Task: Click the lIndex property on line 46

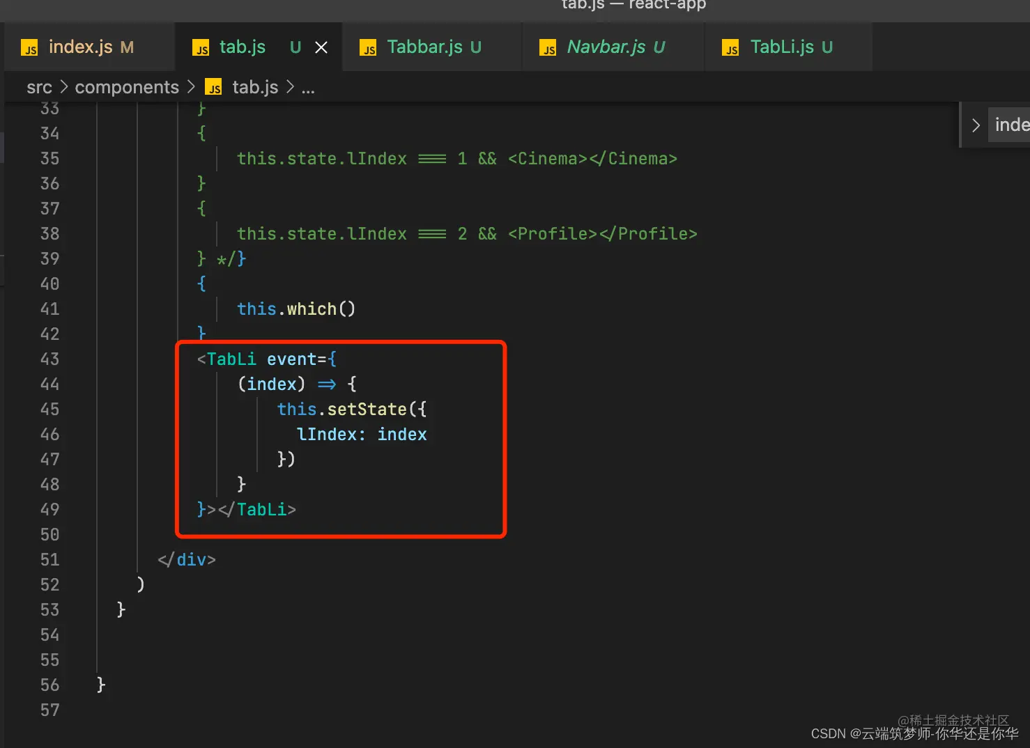Action: pos(326,435)
